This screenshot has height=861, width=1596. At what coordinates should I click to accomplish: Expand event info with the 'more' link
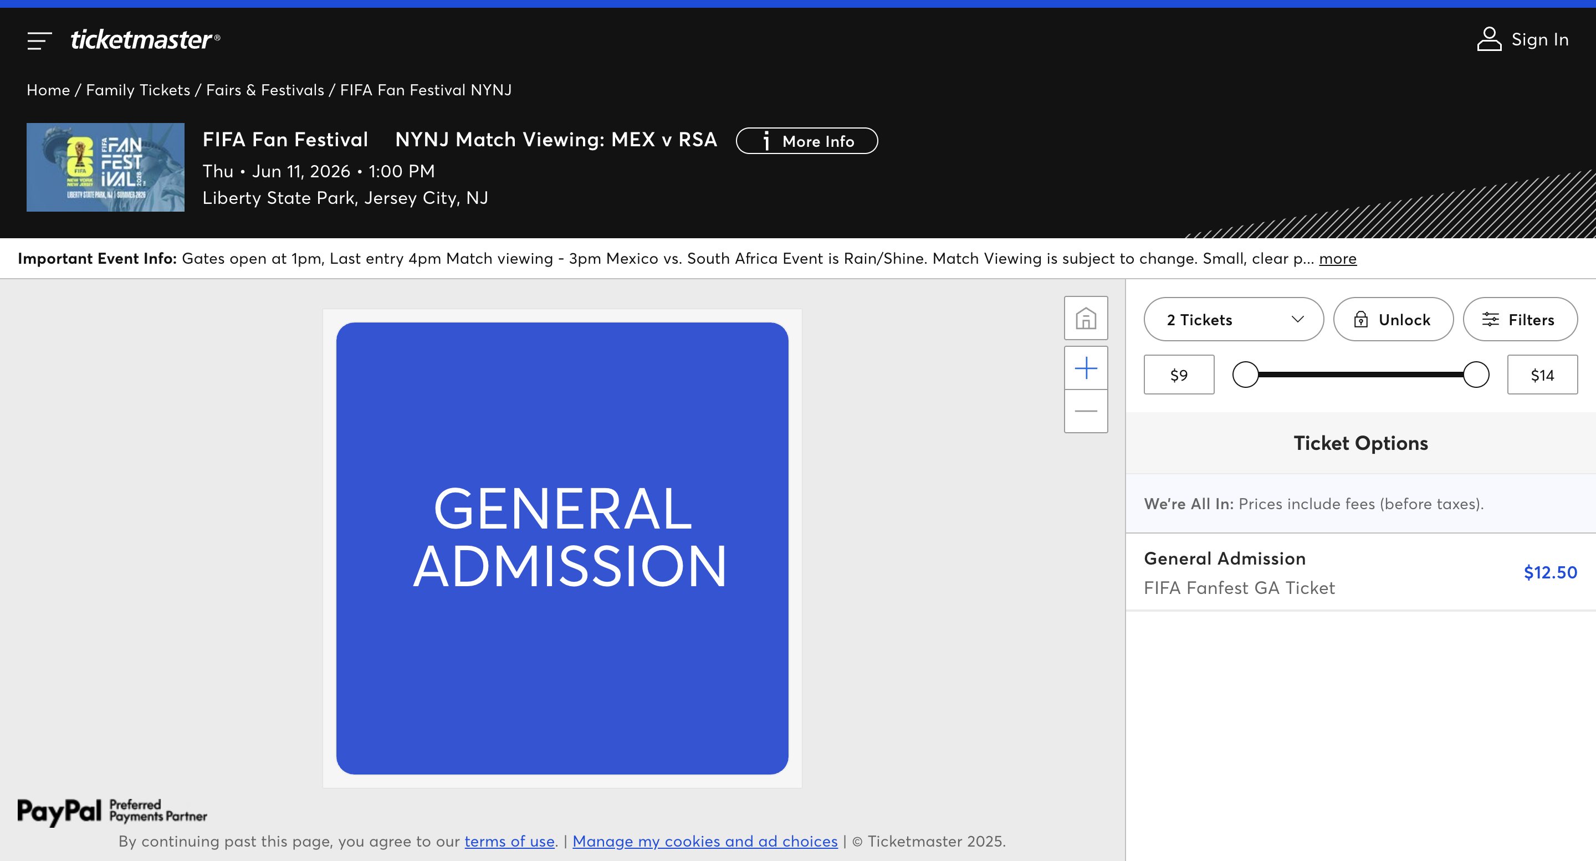[1337, 259]
